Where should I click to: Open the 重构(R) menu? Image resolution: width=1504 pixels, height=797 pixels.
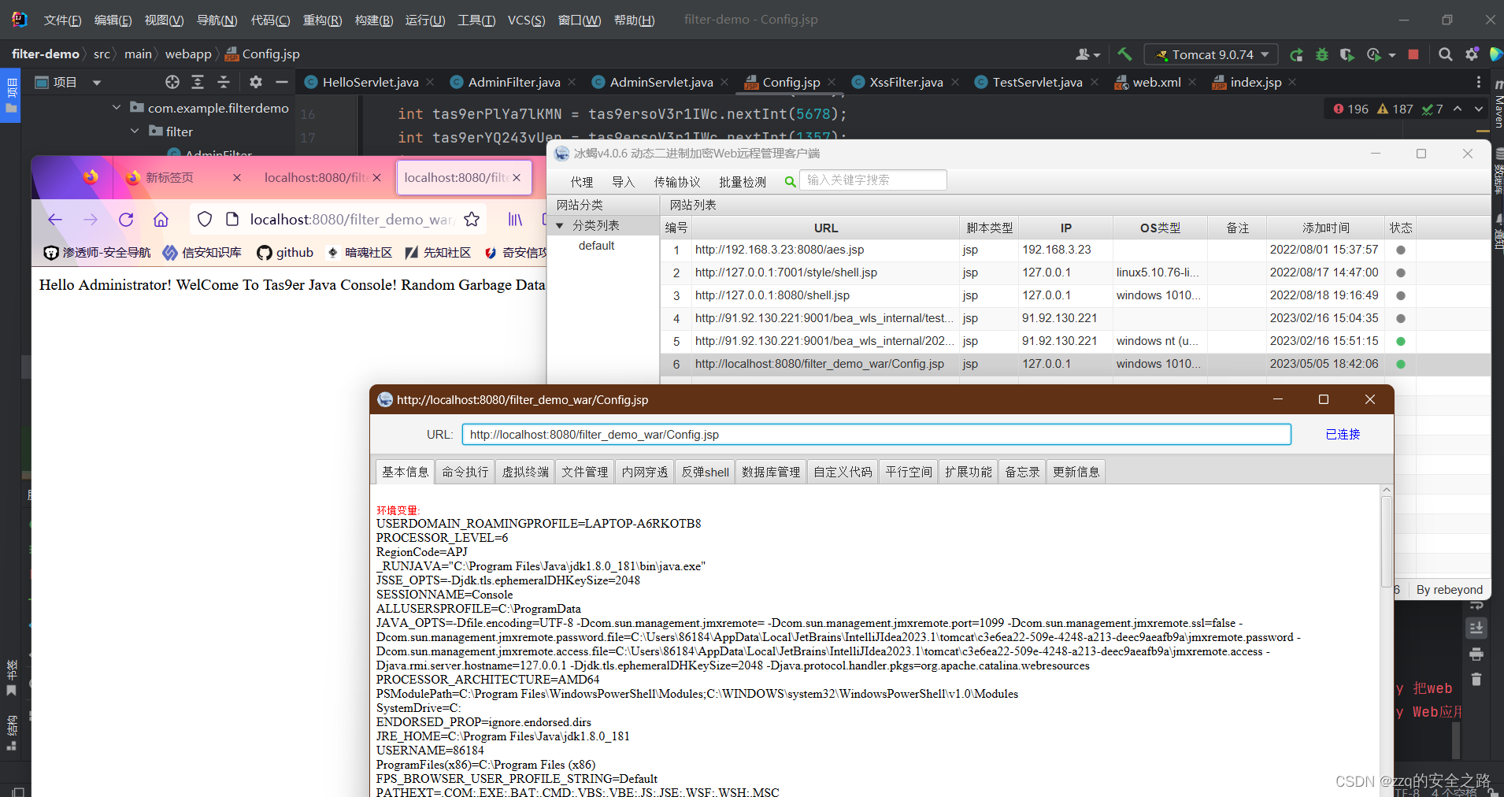point(323,20)
